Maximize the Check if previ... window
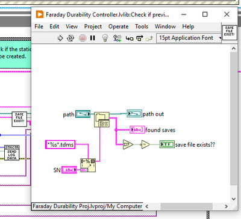This screenshot has height=219, width=241. [205, 14]
